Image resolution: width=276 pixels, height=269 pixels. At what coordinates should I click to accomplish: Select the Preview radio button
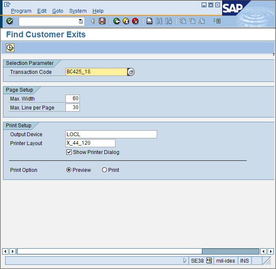69,170
